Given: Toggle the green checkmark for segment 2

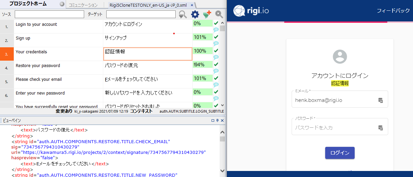Looking at the screenshot, I should (216, 37).
